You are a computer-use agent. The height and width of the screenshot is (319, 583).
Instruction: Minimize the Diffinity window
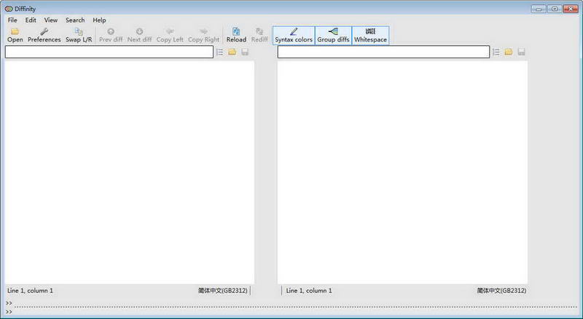[x=539, y=9]
